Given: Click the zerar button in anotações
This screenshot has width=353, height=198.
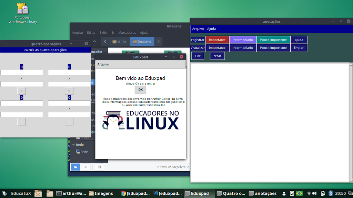Looking at the screenshot, I should pos(217,56).
